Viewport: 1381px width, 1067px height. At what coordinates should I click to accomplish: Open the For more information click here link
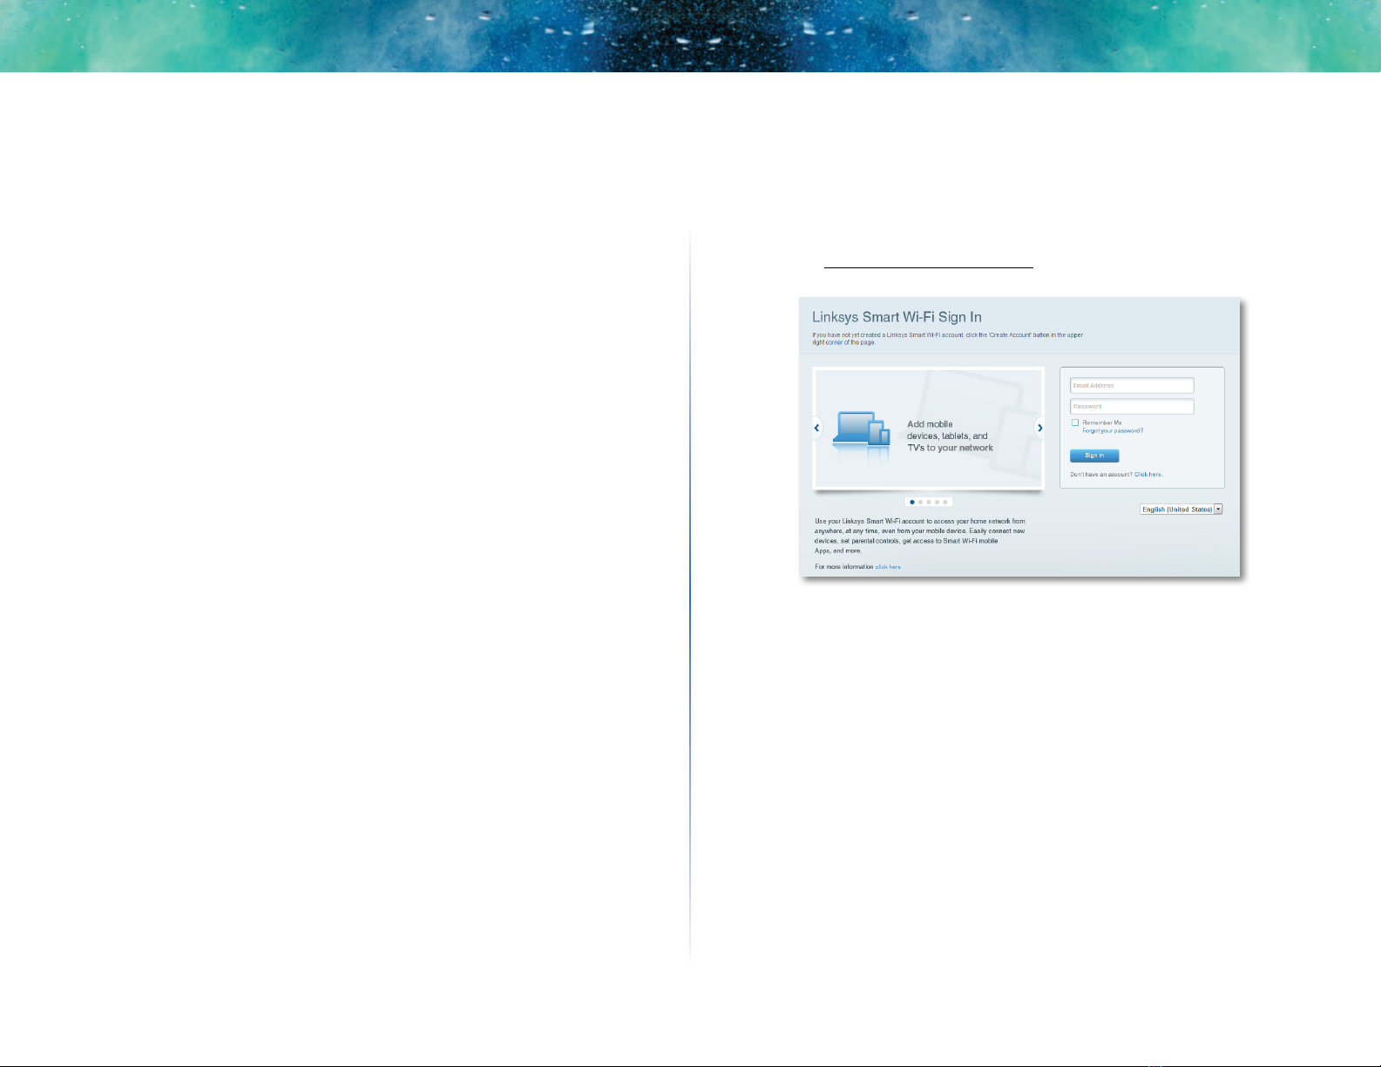click(888, 567)
